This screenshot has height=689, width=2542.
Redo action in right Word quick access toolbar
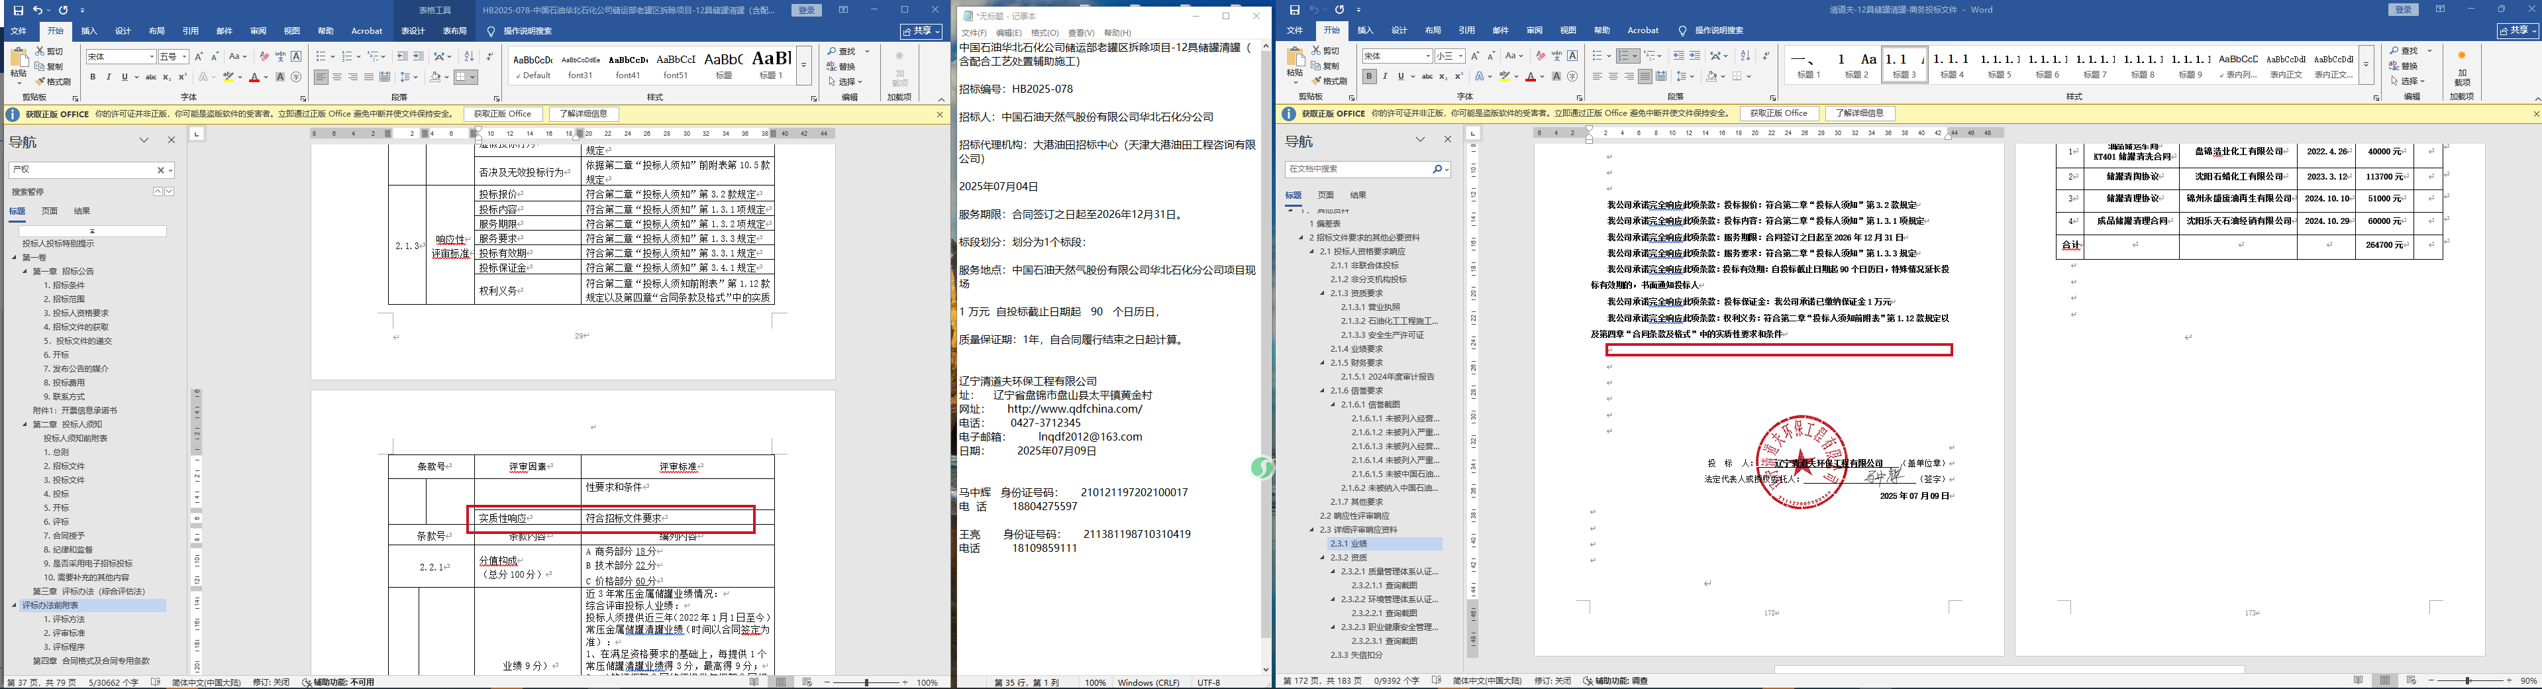1339,10
